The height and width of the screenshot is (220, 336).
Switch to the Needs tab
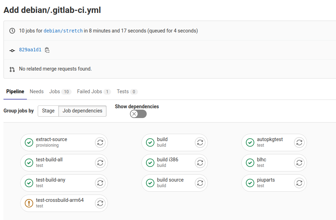(37, 91)
